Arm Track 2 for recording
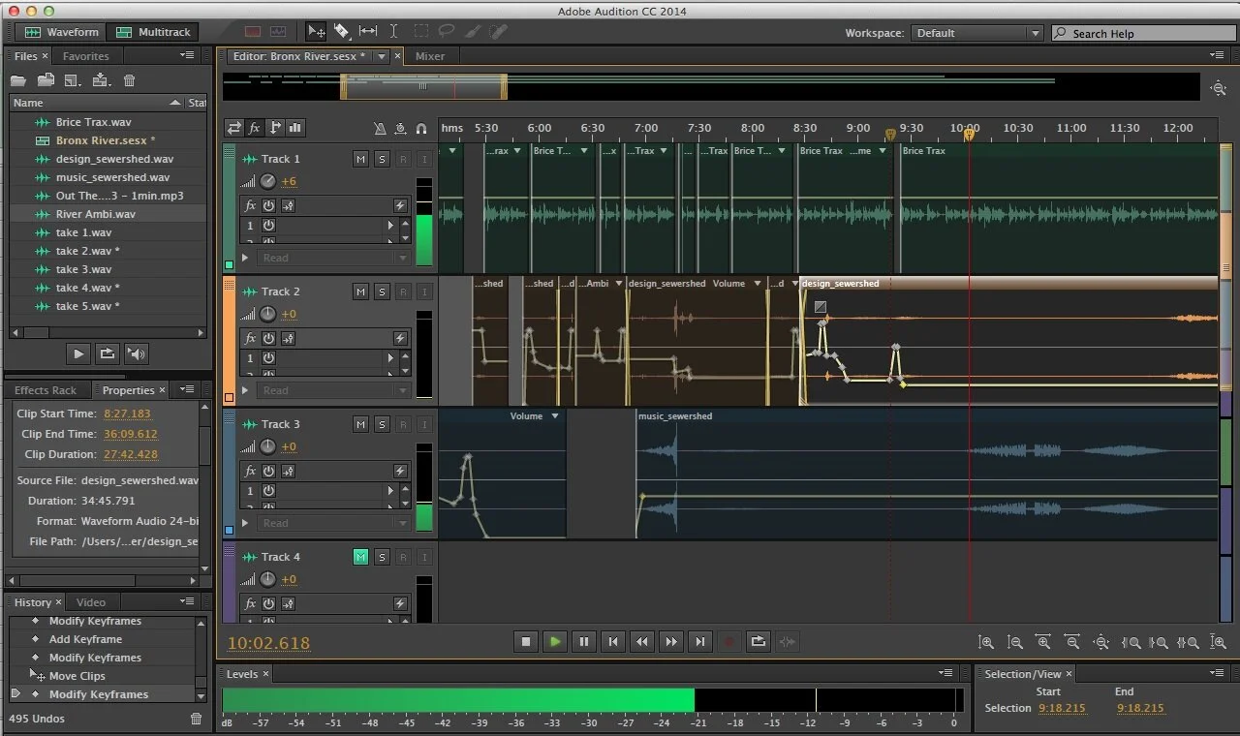Viewport: 1240px width, 736px height. 403,291
